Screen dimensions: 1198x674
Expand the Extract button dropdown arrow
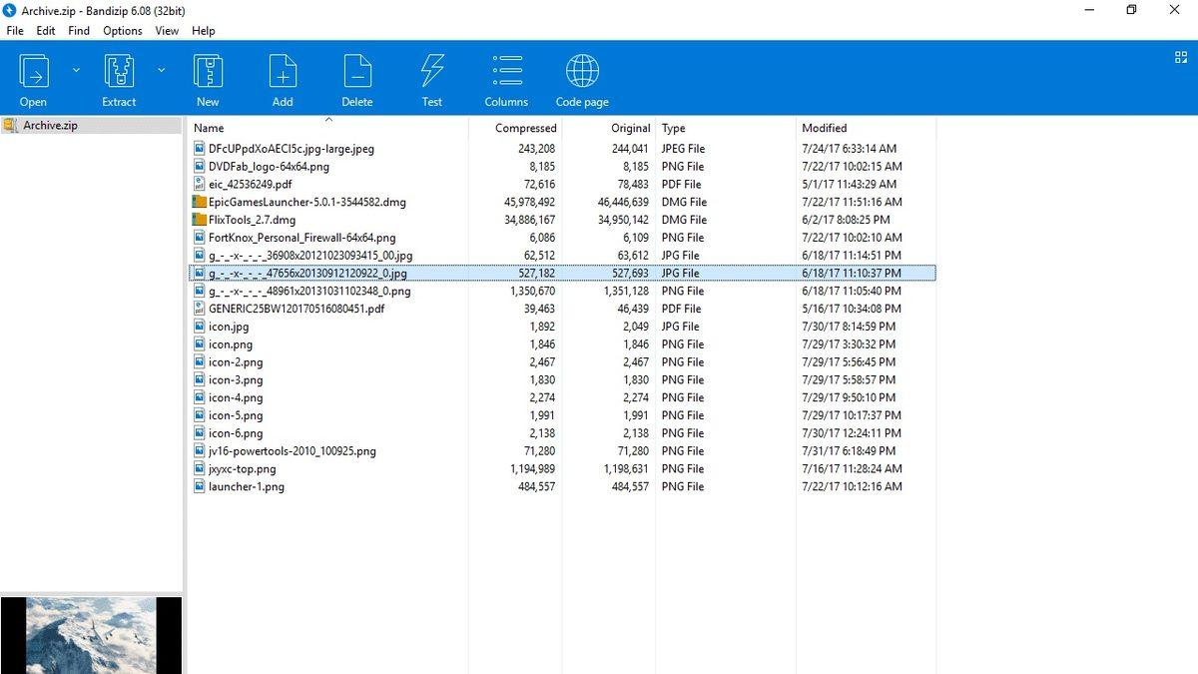[160, 71]
